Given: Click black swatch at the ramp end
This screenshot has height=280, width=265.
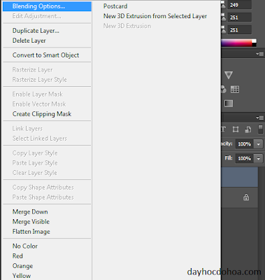Looking at the screenshot, I should [255, 45].
